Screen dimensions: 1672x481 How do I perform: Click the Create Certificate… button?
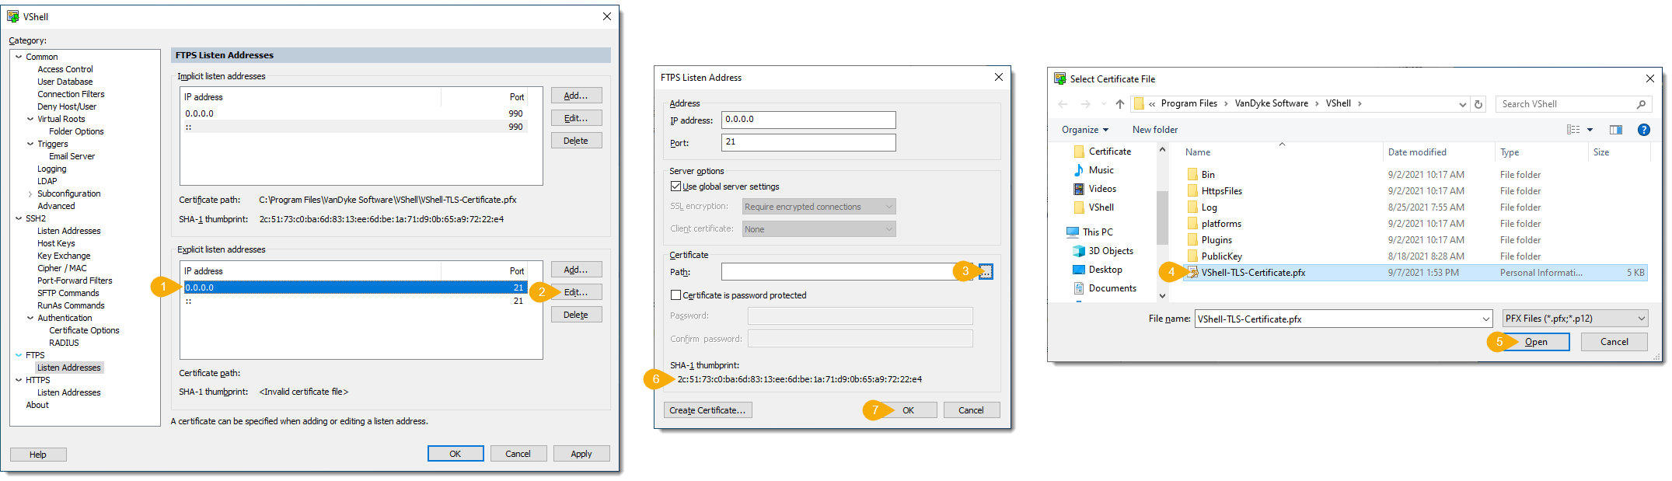(707, 410)
